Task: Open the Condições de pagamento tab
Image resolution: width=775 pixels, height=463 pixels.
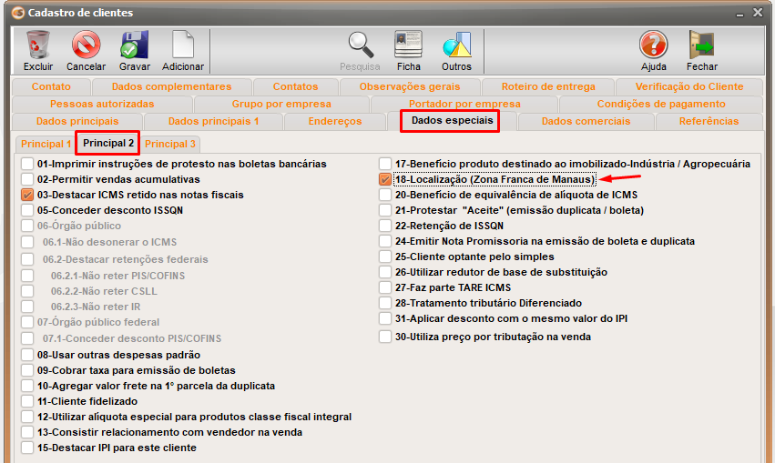Action: click(674, 104)
